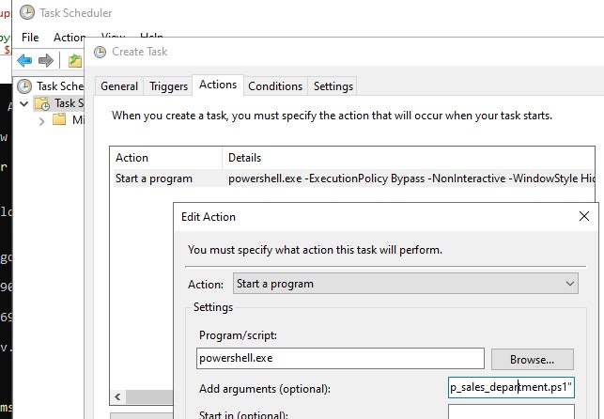The image size is (604, 419).
Task: Click the Program/script field containing powershell.exe
Action: tap(340, 358)
